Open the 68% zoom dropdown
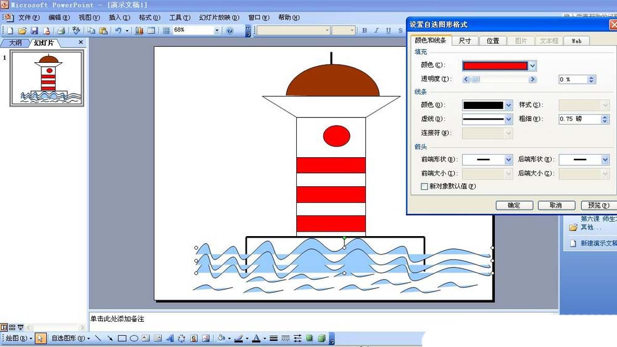The width and height of the screenshot is (617, 347). coord(217,30)
